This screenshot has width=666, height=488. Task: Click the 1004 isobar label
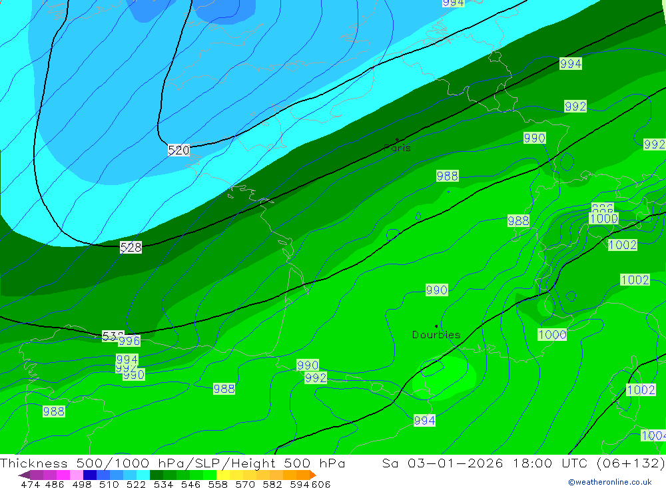click(653, 435)
